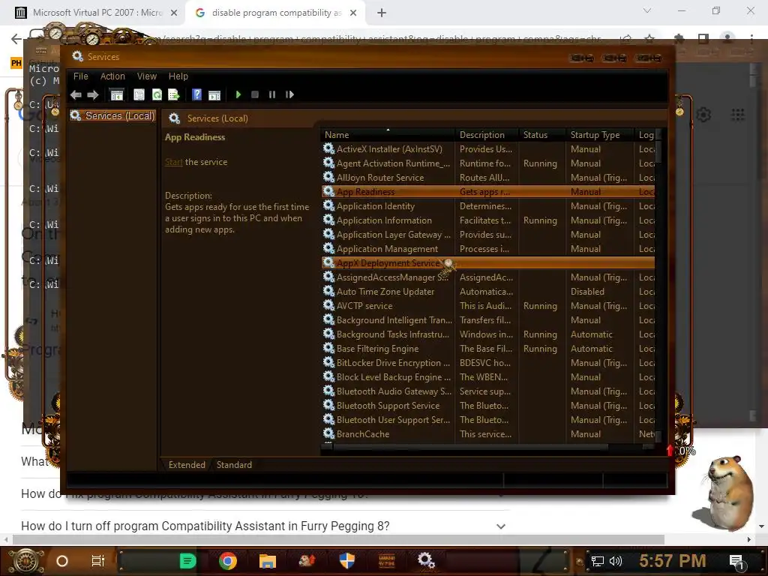768x576 pixels.
Task: Click the Export List toolbar icon
Action: [174, 94]
